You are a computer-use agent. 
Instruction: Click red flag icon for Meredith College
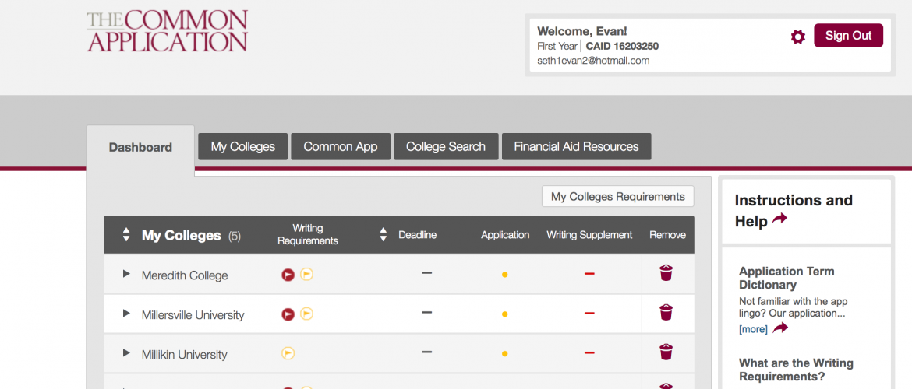[x=288, y=275]
